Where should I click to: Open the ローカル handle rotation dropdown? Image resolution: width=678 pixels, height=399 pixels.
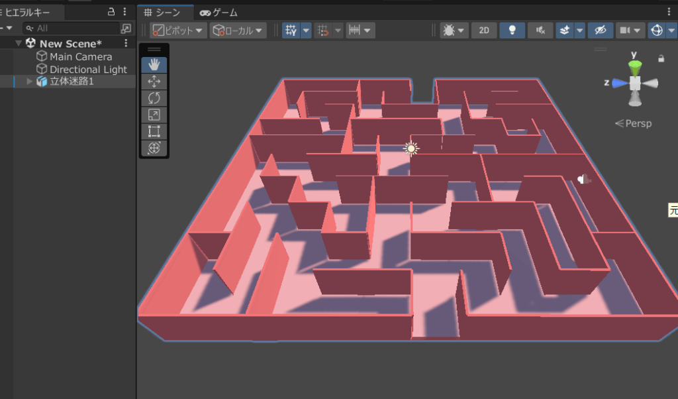pos(236,30)
